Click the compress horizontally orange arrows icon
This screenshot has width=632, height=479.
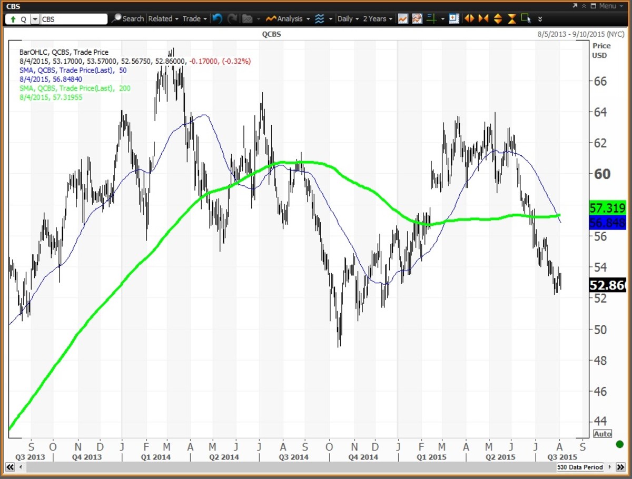click(483, 18)
